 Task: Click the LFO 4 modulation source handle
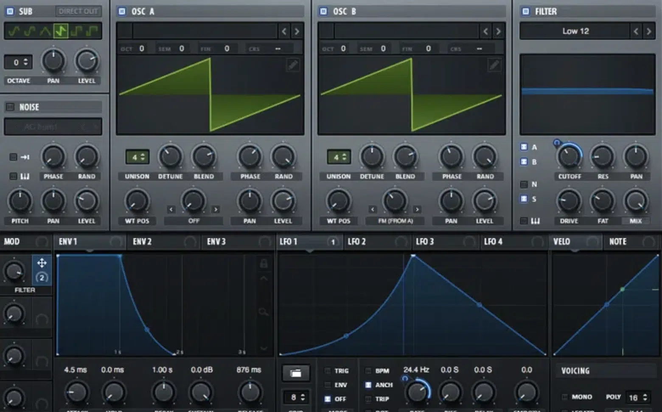click(537, 242)
